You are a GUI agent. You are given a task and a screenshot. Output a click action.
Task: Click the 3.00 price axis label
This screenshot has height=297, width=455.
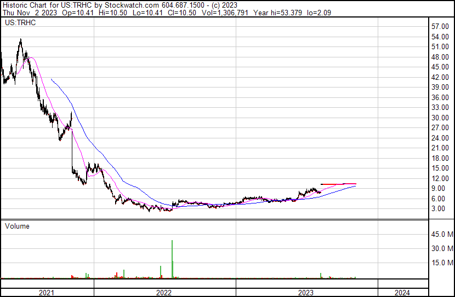[x=438, y=209]
